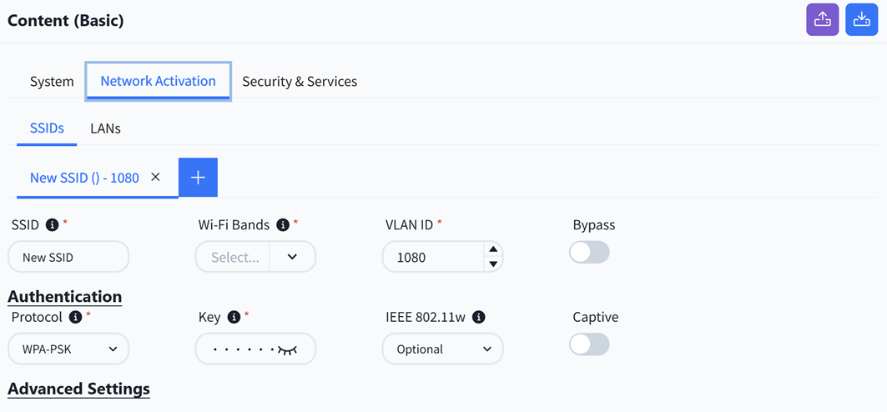Screen dimensions: 887x412
Task: Show the key using the eye icon
Action: tap(287, 349)
